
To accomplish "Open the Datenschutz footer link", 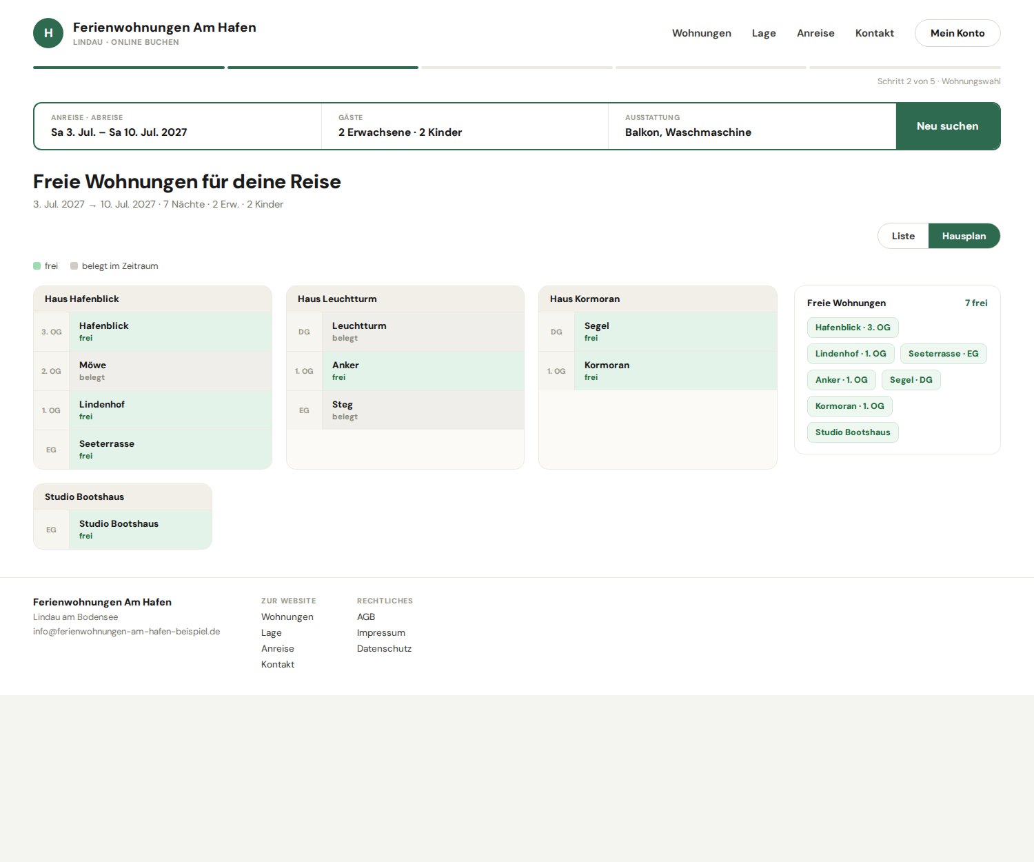I will [x=384, y=648].
